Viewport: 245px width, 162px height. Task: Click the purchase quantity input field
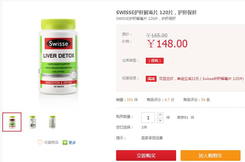[x=148, y=118]
